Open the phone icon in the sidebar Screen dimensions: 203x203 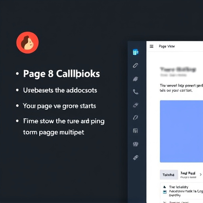(x=136, y=92)
